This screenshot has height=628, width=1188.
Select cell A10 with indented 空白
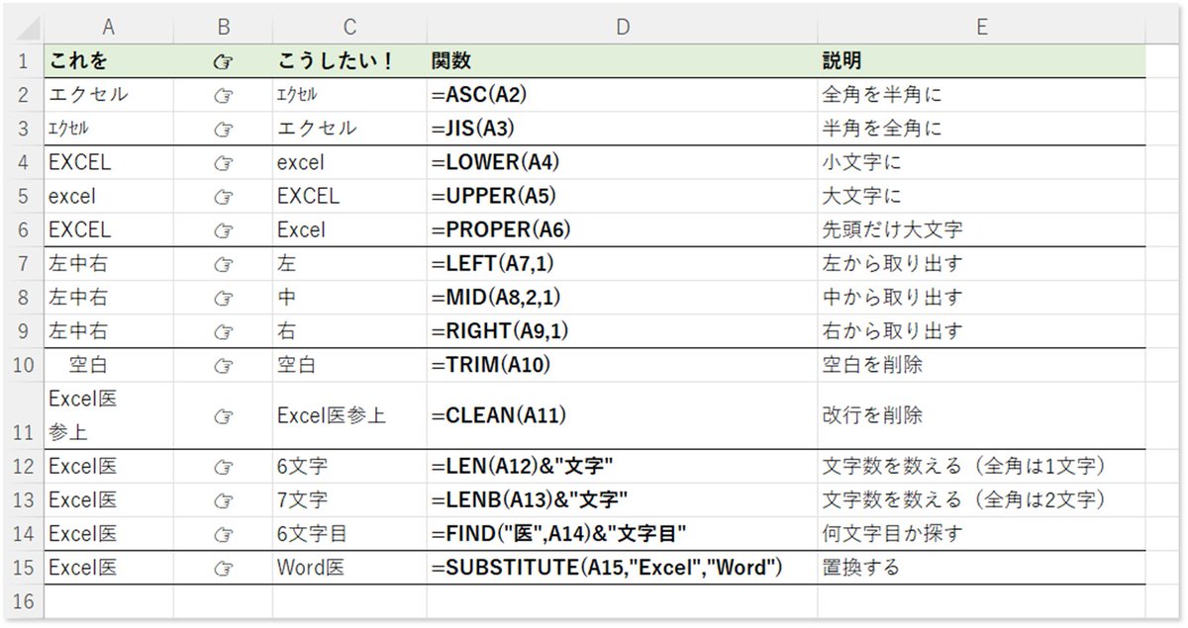point(108,365)
